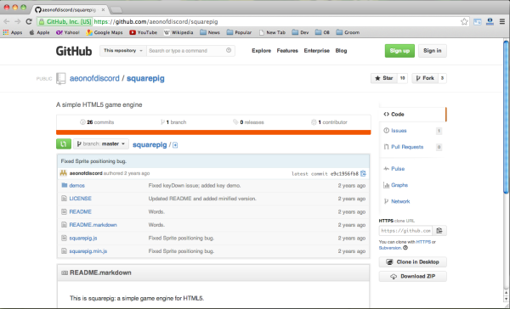Click the Download ZIP button

pos(412,276)
